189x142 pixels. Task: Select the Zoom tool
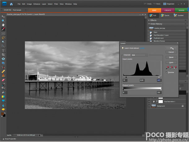point(3,20)
